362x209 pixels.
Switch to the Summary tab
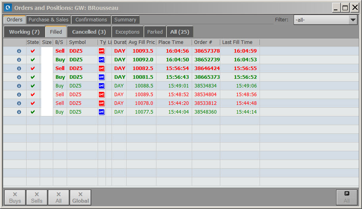pos(125,20)
